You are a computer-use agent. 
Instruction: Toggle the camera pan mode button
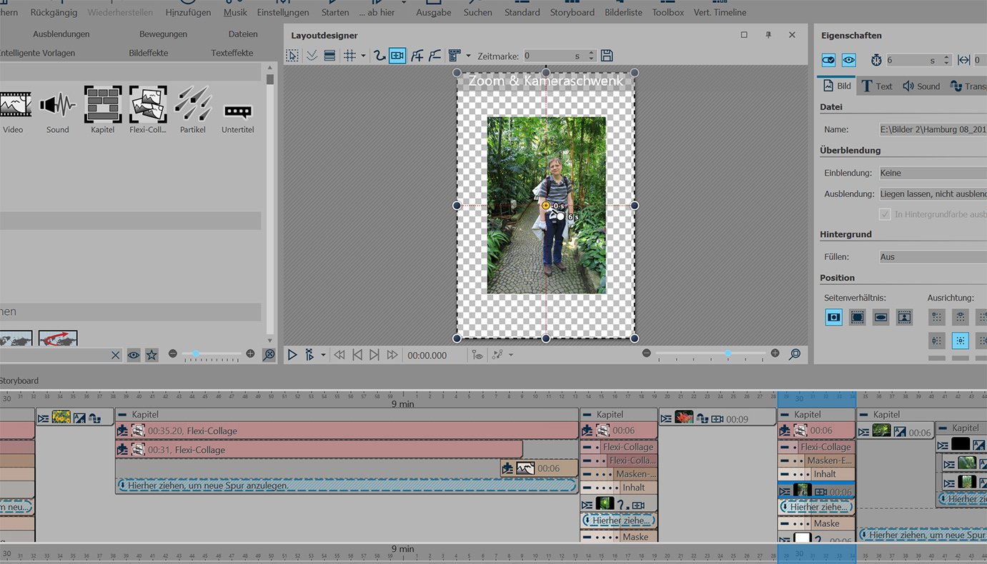coord(397,56)
